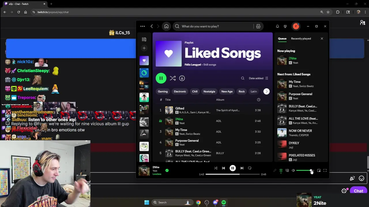This screenshot has height=207, width=369.
Task: Open the Twitch emote picker smiley
Action: pos(362,179)
